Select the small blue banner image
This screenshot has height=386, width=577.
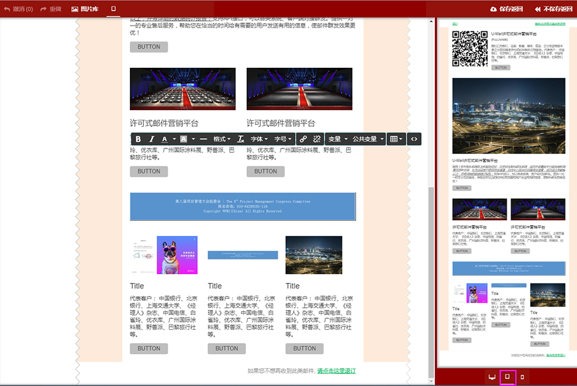pyautogui.click(x=243, y=255)
